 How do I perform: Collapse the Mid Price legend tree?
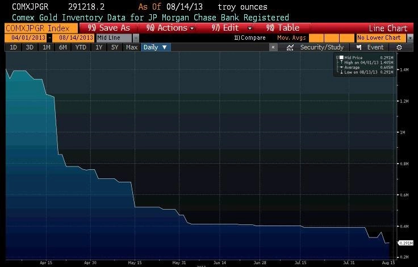point(337,57)
